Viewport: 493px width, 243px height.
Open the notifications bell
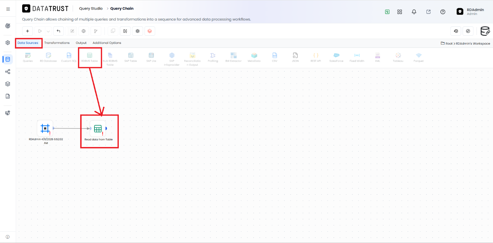pos(414,12)
